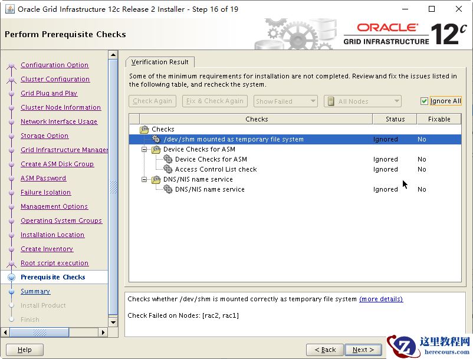Select current Prerequisite Checks step
473x359 pixels.
click(x=53, y=277)
